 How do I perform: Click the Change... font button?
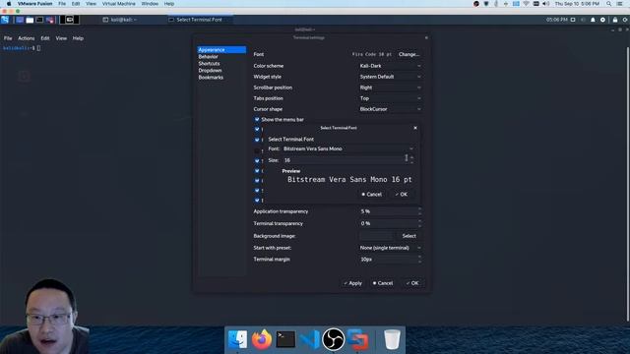coord(409,54)
